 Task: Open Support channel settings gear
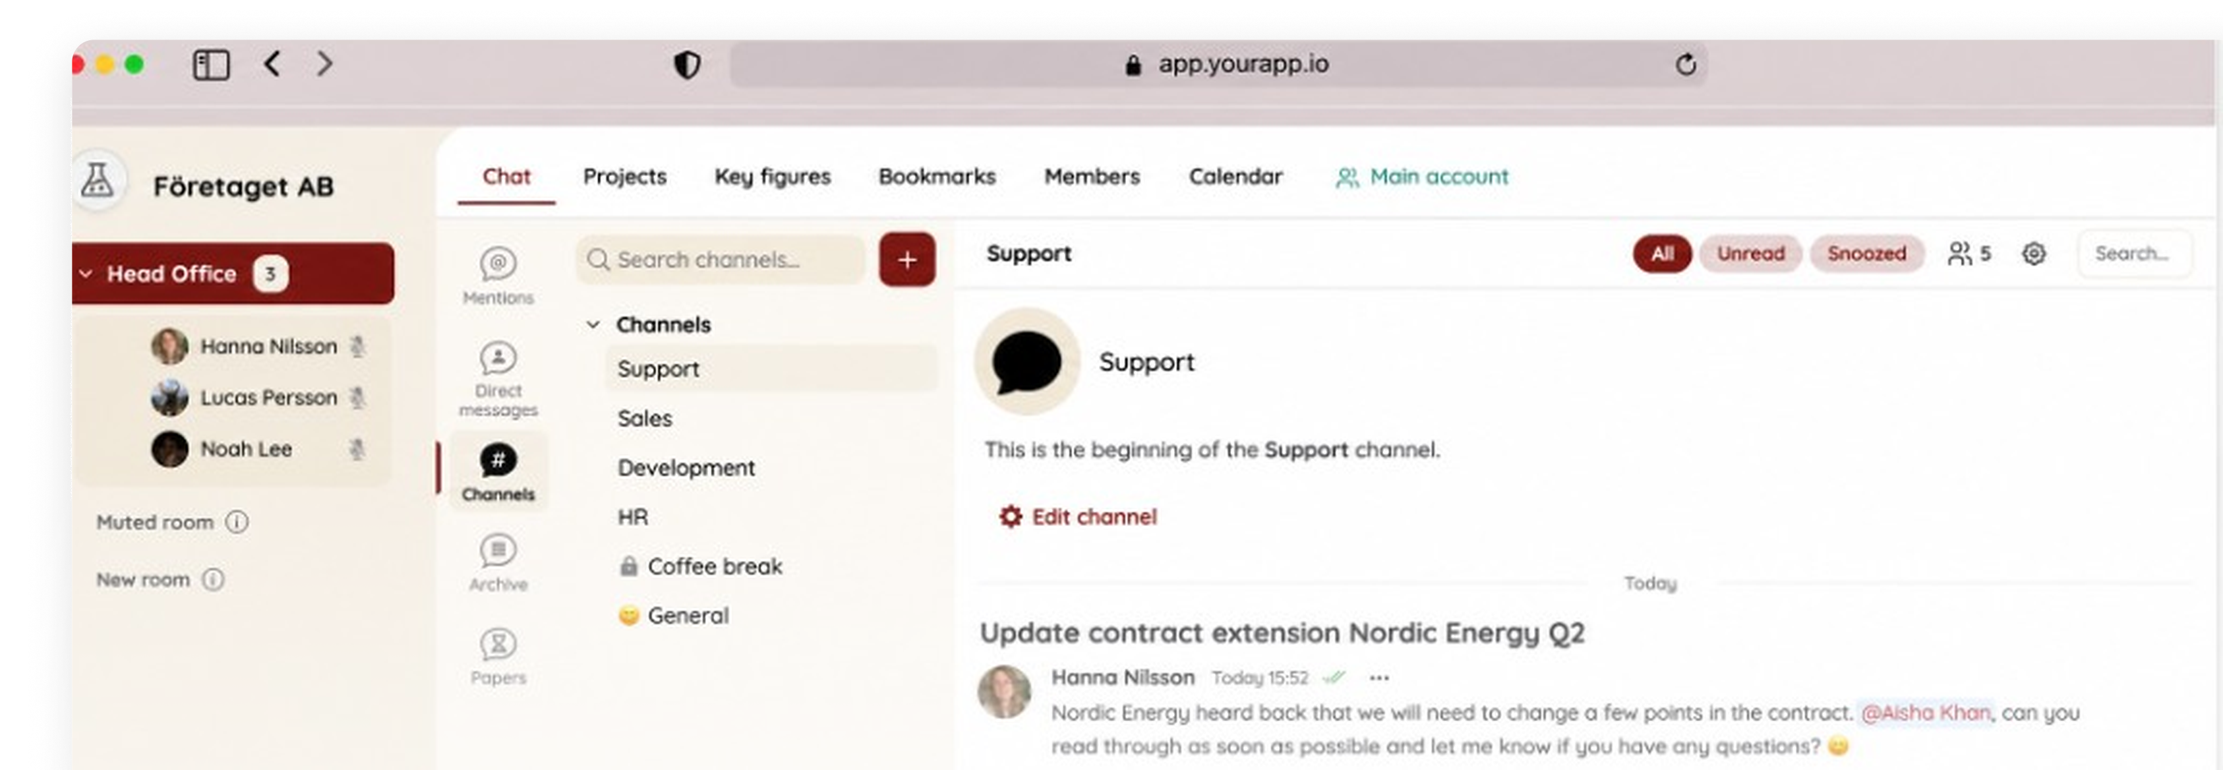coord(2034,254)
